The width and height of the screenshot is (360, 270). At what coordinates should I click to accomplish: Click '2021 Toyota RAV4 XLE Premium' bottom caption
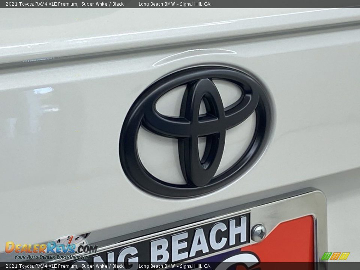coord(42,266)
